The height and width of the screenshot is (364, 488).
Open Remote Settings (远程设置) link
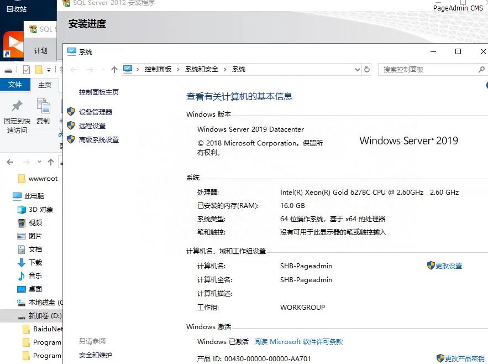(92, 126)
